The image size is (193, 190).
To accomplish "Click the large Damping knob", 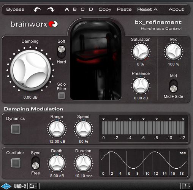I will click(x=30, y=70).
